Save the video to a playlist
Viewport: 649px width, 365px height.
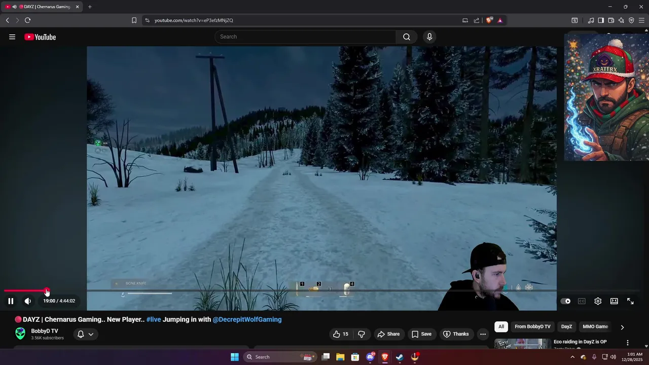tap(421, 334)
